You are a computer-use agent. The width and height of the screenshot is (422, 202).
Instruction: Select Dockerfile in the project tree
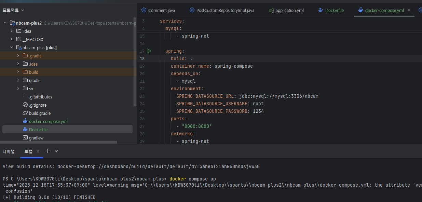[x=38, y=130]
